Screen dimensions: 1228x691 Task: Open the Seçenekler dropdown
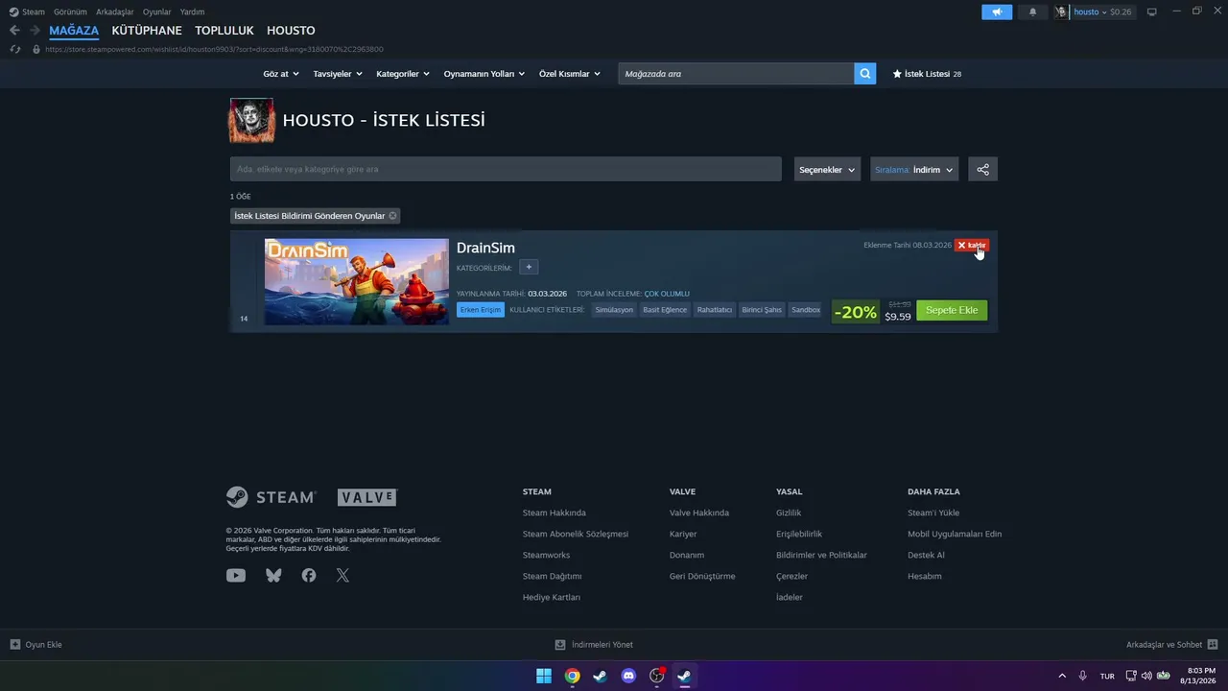827,170
